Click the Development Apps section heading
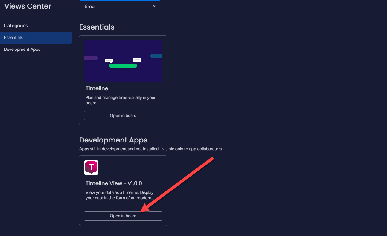Viewport: 387px width, 236px height. 113,140
